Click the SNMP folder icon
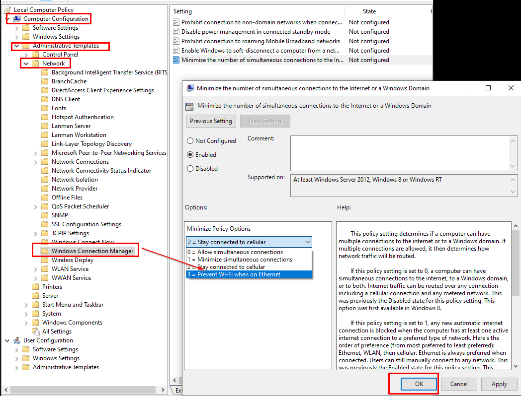The width and height of the screenshot is (521, 396). coord(45,215)
